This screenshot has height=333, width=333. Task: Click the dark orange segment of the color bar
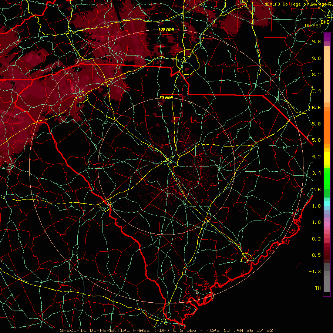tap(327, 127)
